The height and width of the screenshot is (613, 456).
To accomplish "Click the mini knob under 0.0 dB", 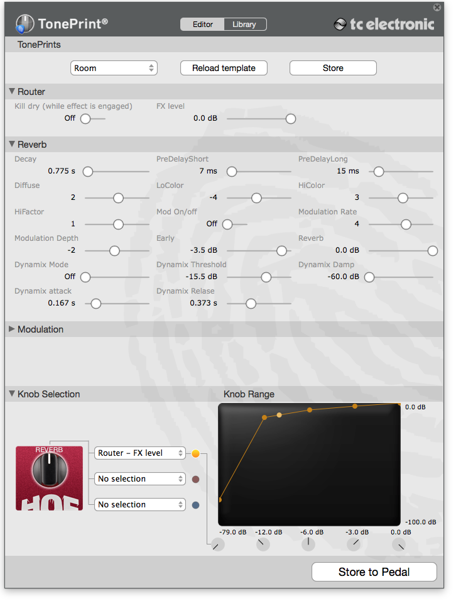I will point(399,544).
